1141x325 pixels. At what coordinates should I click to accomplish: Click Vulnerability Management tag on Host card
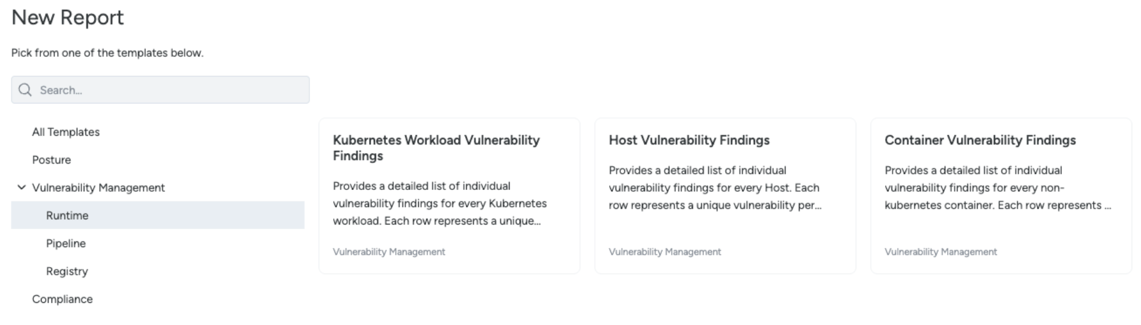[x=665, y=252]
